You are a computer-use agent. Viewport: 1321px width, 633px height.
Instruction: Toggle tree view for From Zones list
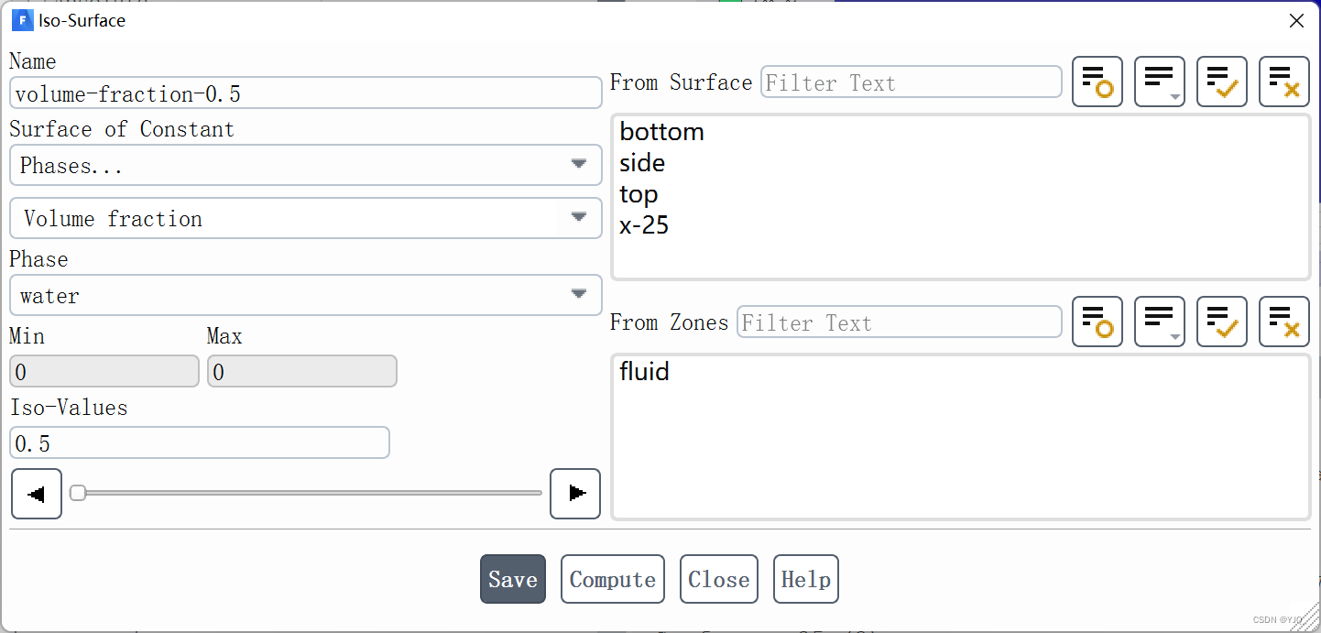1097,322
